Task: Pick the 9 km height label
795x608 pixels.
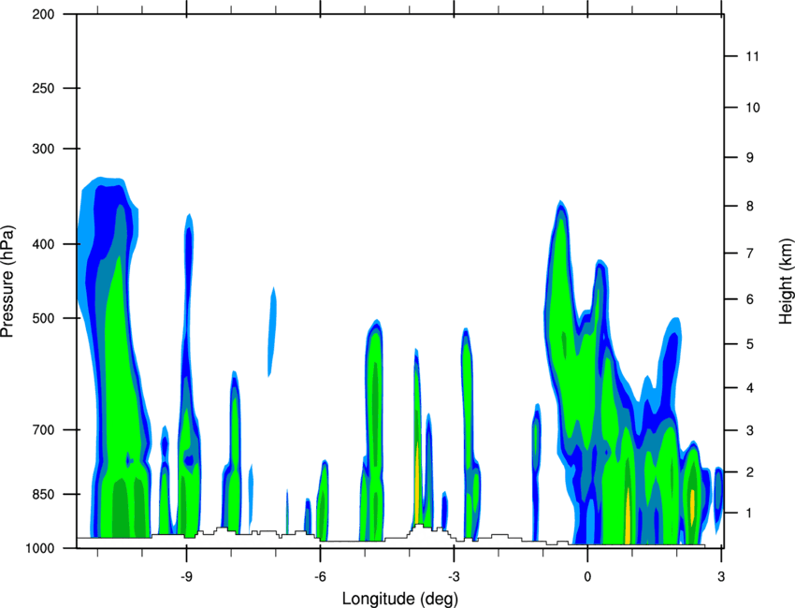Action: tap(750, 158)
